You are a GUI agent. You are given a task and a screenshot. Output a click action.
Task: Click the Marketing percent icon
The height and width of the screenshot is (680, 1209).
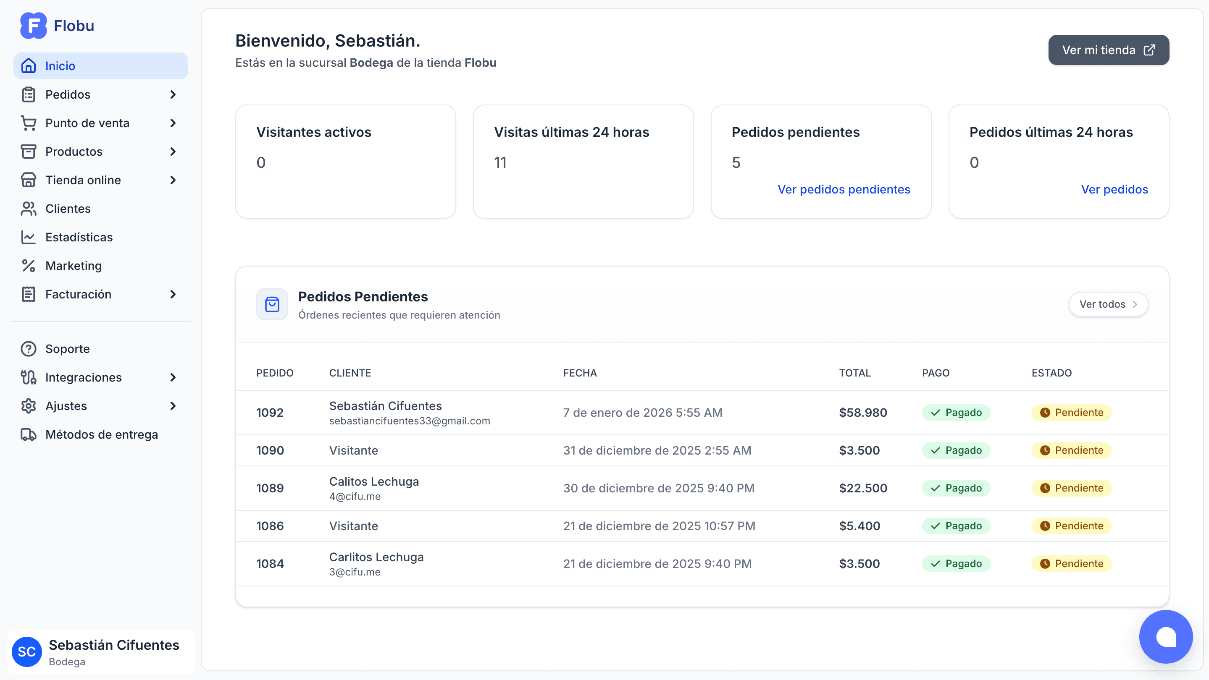tap(28, 266)
